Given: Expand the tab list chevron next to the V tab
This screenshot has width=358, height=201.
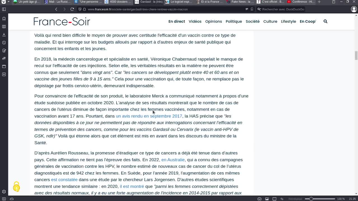Looking at the screenshot, I should 9,2.
